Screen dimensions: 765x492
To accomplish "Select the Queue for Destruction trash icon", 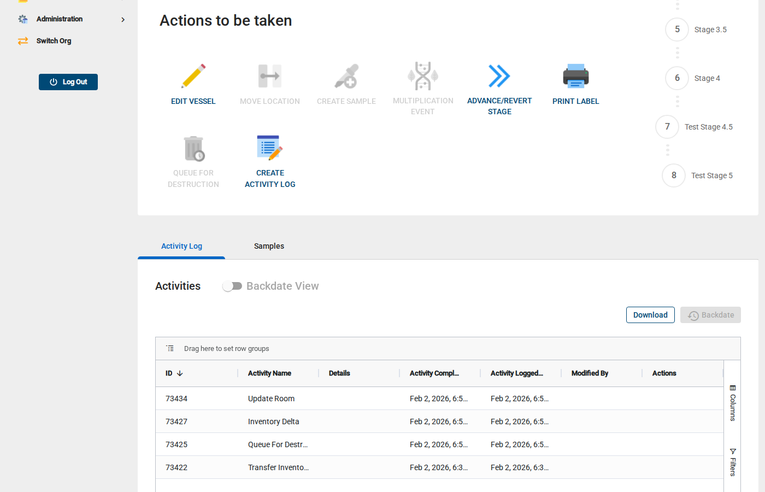I will coord(193,149).
